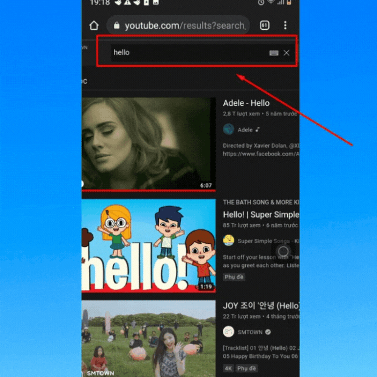Image resolution: width=377 pixels, height=377 pixels.
Task: Open Chrome three-dot overflow menu
Action: pos(285,25)
